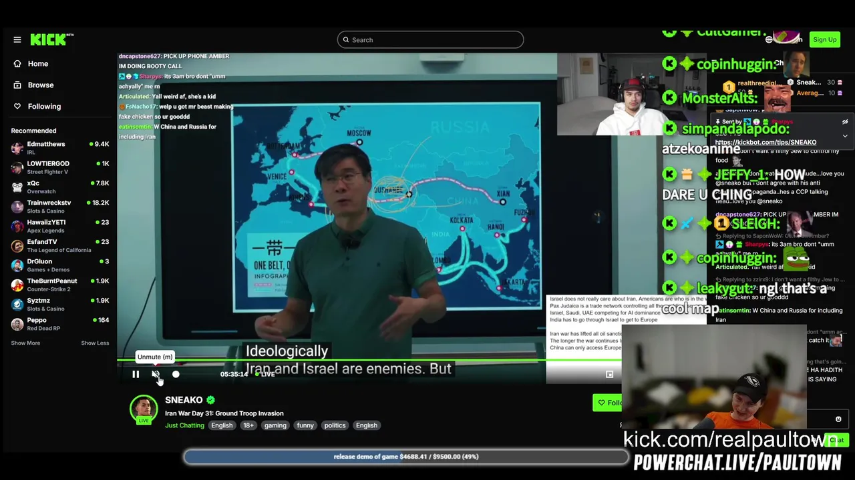
Task: Jump to LIVE in the player
Action: click(265, 375)
